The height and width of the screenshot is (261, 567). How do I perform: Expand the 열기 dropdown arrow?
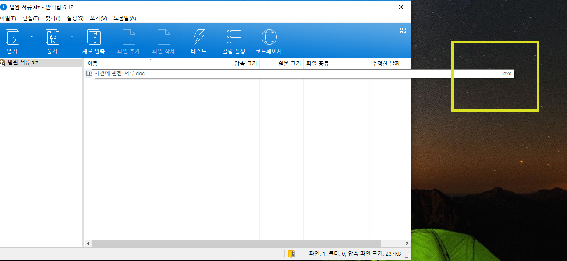(x=32, y=37)
